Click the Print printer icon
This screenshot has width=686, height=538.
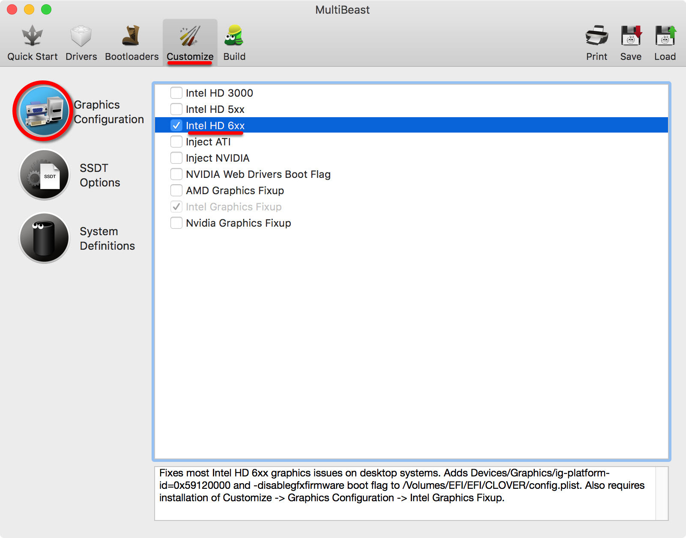click(x=597, y=35)
